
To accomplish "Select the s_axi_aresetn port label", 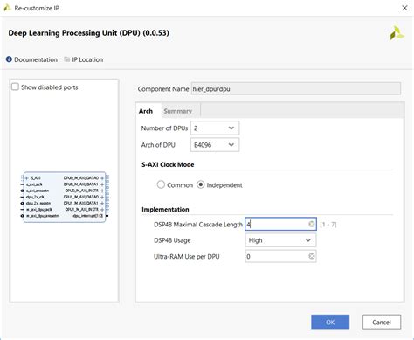I will coord(38,191).
